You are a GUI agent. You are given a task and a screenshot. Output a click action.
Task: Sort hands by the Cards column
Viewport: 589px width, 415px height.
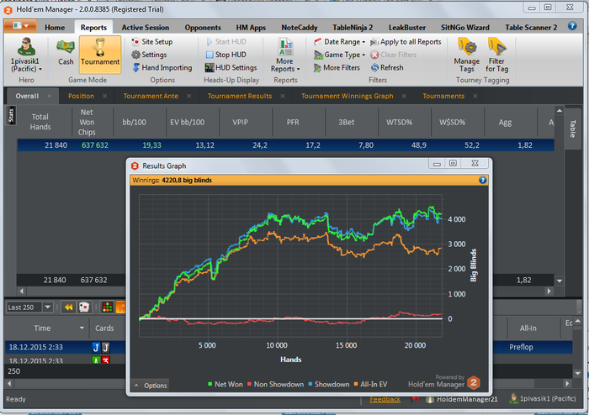[104, 328]
